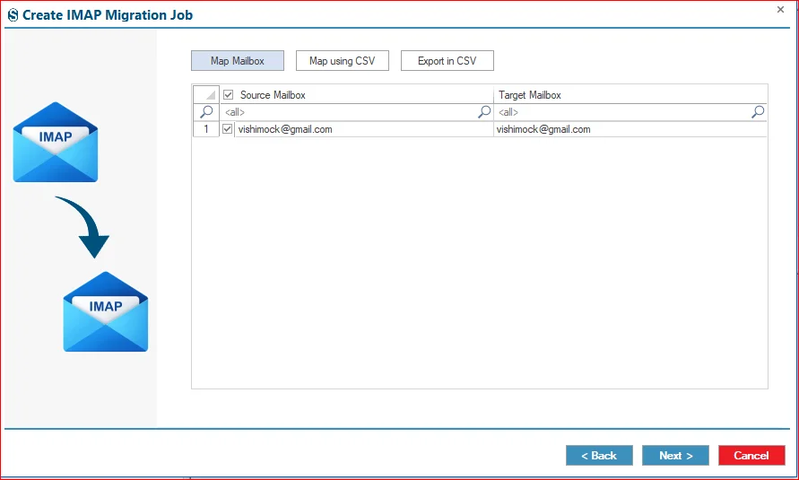Open Map using CSV option
This screenshot has height=480, width=799.
(342, 61)
